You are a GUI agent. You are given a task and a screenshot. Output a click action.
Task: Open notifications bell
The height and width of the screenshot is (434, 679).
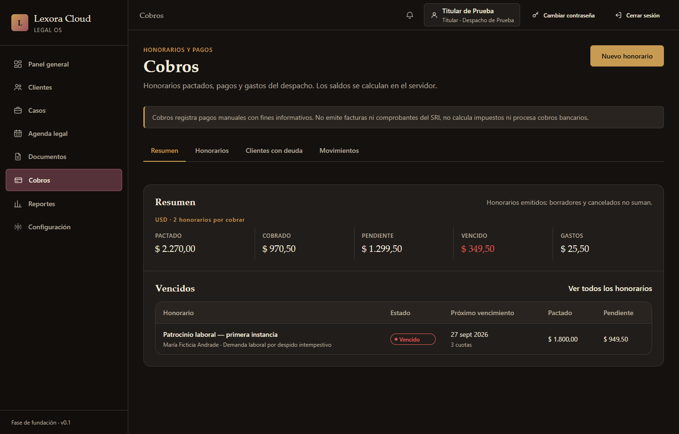tap(410, 15)
